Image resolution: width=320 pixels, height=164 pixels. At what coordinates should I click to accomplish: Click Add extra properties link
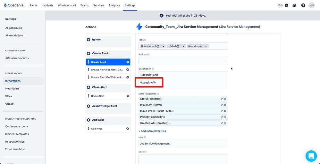152,131
